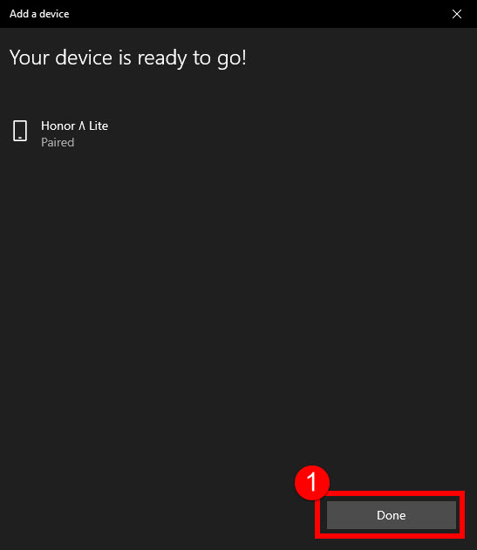Viewport: 477px width, 550px height.
Task: Click the Add a device window title
Action: tap(39, 14)
